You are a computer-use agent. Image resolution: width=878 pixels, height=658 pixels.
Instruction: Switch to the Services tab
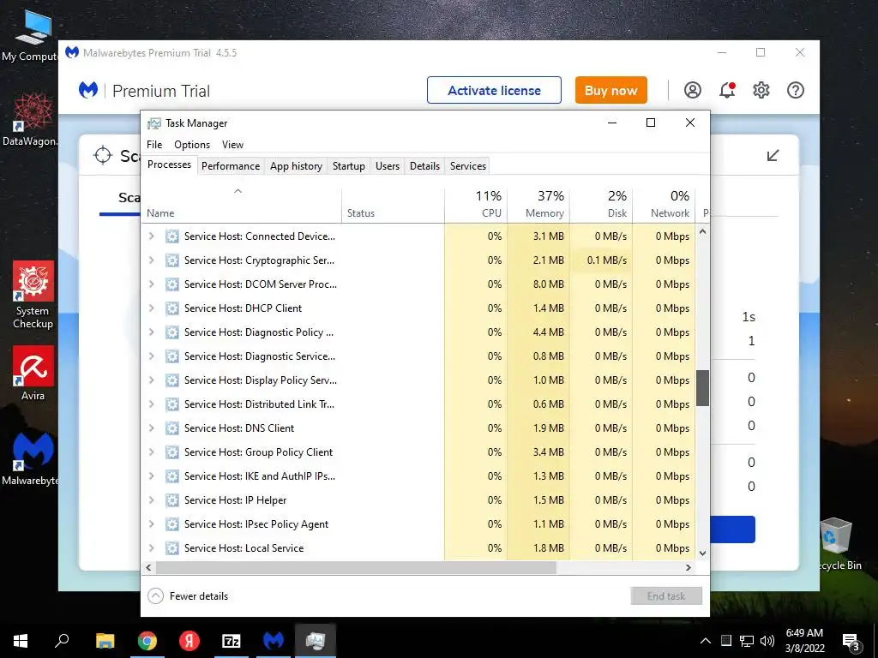pos(468,166)
